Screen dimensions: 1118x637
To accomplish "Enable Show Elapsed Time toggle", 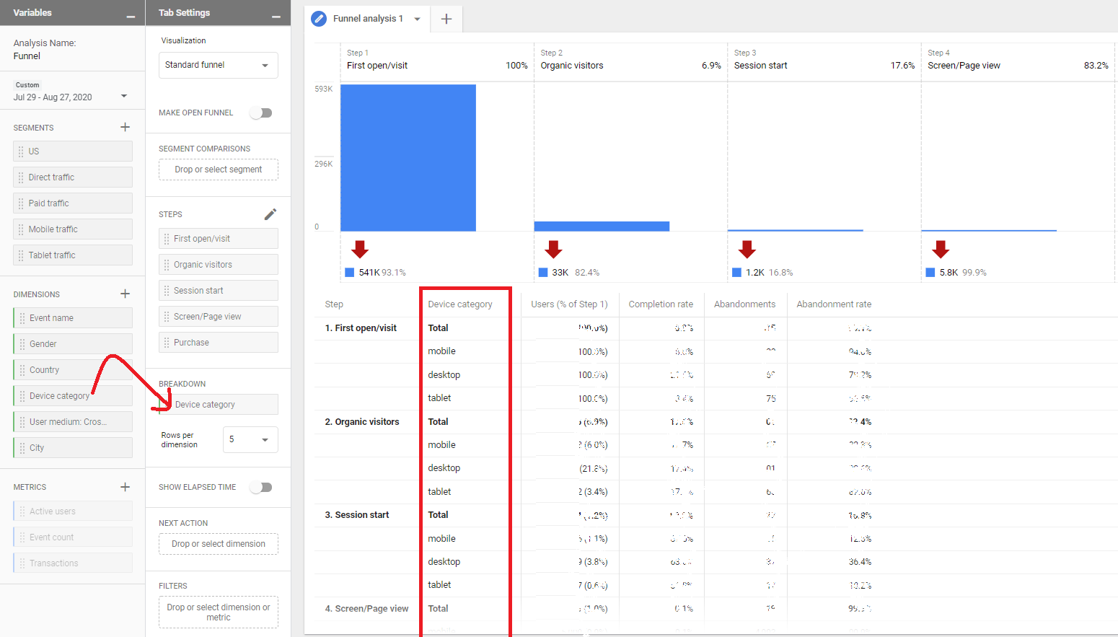I will click(261, 487).
